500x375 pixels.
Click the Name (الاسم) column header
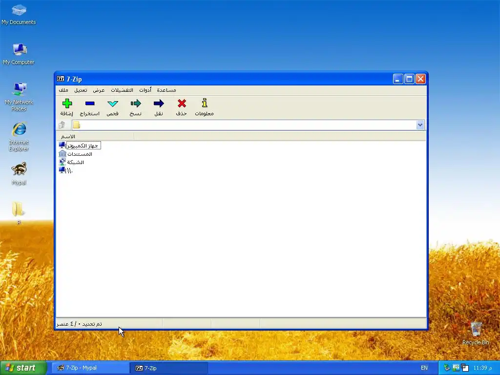pos(96,137)
